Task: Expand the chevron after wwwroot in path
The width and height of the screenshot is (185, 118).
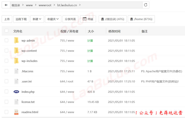Action: pyautogui.click(x=54, y=5)
